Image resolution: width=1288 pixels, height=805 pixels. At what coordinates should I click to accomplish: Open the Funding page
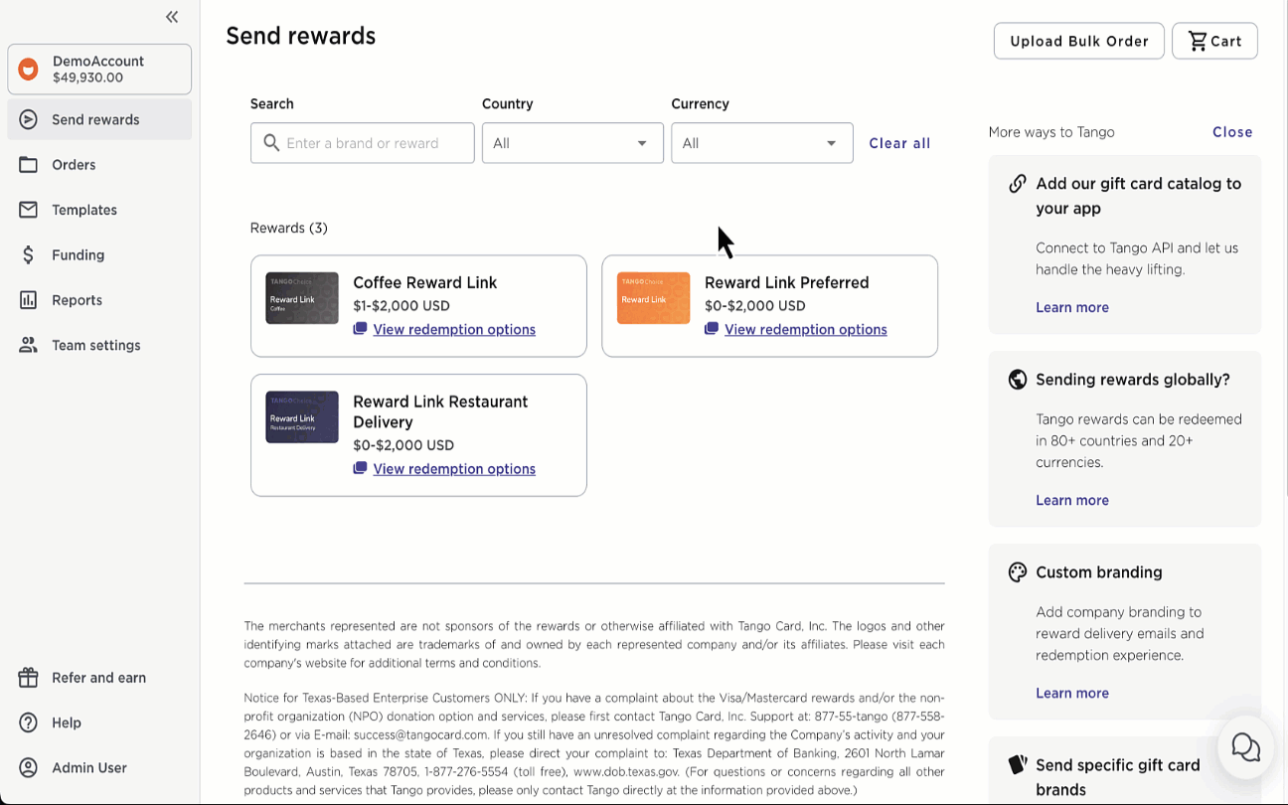tap(99, 255)
